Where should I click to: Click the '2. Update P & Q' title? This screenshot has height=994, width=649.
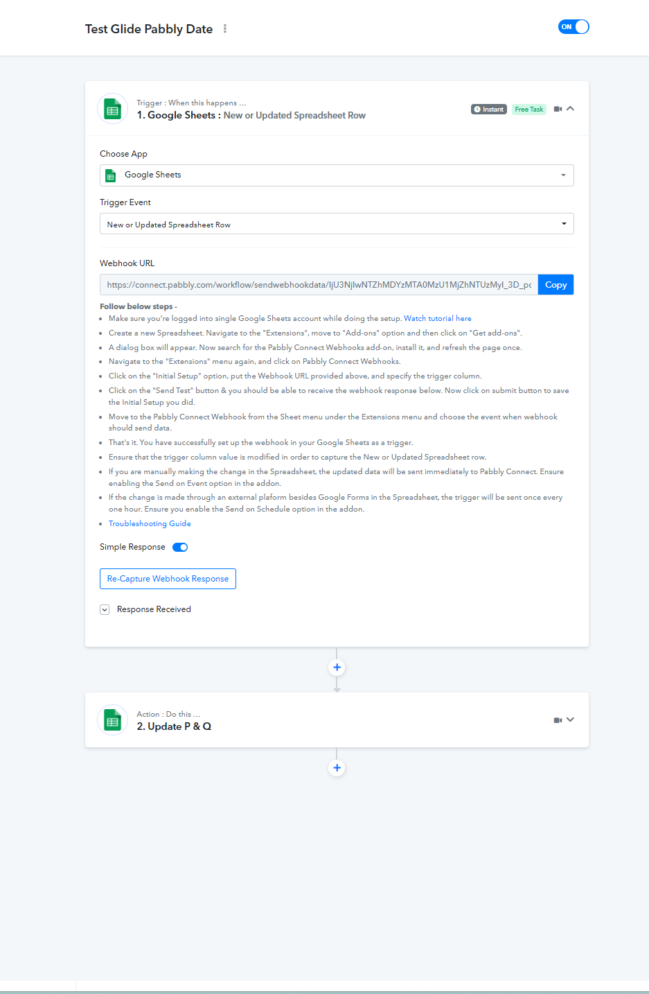(x=174, y=726)
